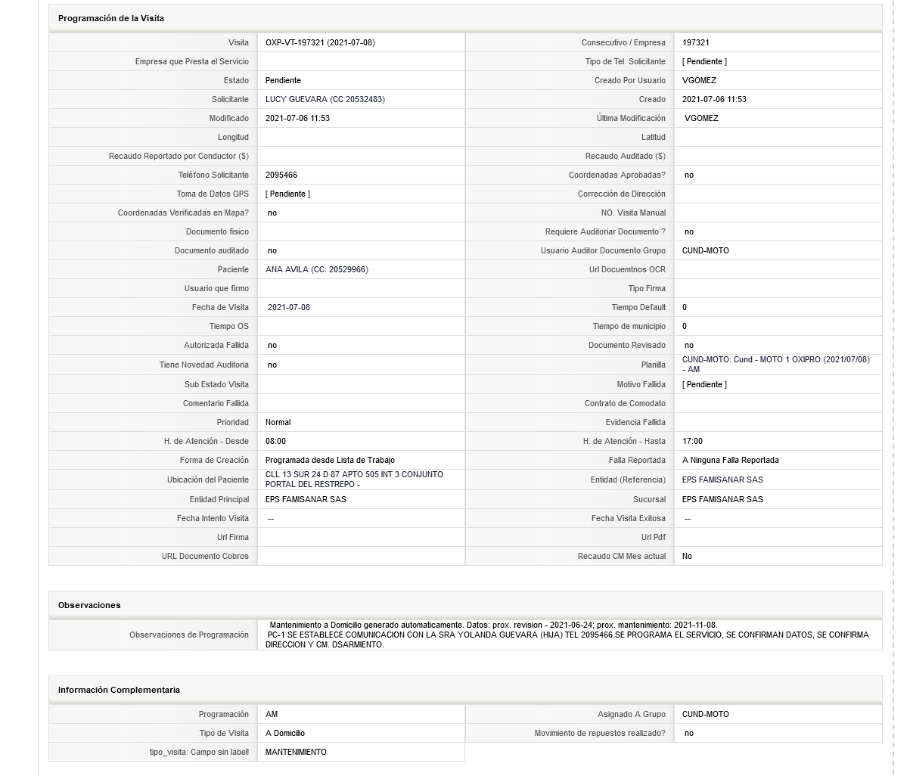Image resolution: width=910 pixels, height=776 pixels.
Task: Click the Fecha de Visita value 2021-07-08
Action: (x=289, y=308)
